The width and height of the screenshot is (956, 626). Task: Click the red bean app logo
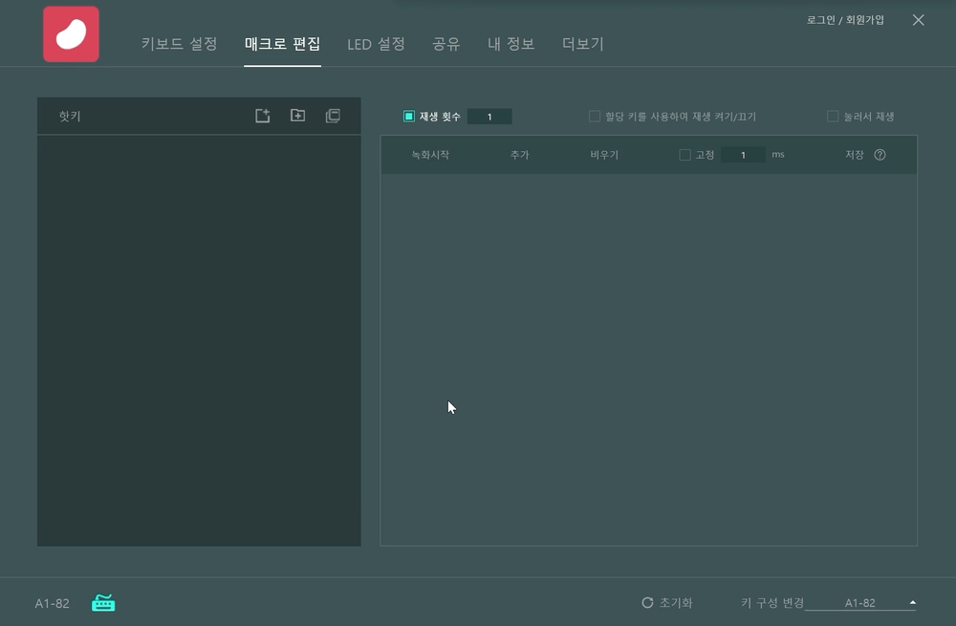click(x=71, y=34)
